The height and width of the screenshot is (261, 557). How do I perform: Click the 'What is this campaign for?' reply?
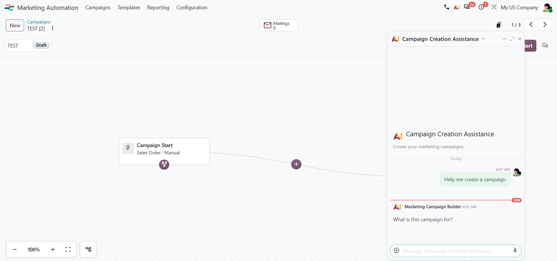click(423, 220)
